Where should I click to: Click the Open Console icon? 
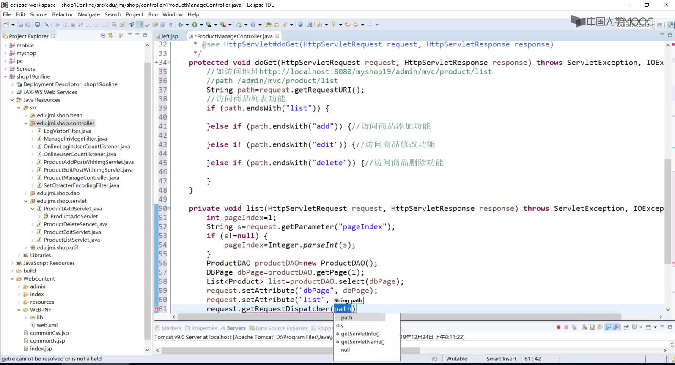point(648,327)
